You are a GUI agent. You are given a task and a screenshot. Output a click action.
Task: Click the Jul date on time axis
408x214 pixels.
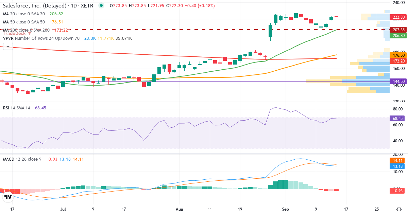(x=63, y=209)
